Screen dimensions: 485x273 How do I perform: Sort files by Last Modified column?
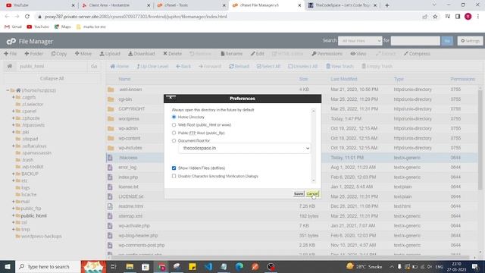(343, 79)
